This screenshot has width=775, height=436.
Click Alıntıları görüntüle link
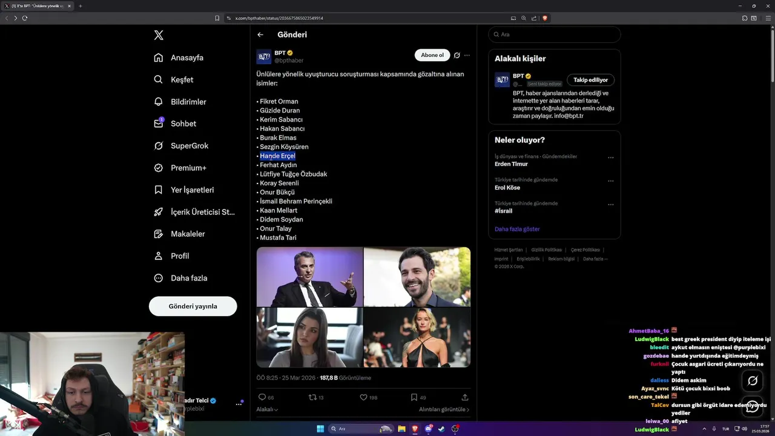click(x=444, y=409)
